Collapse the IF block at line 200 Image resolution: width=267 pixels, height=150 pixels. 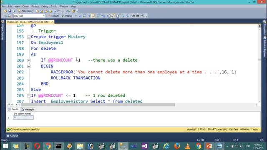(29, 60)
